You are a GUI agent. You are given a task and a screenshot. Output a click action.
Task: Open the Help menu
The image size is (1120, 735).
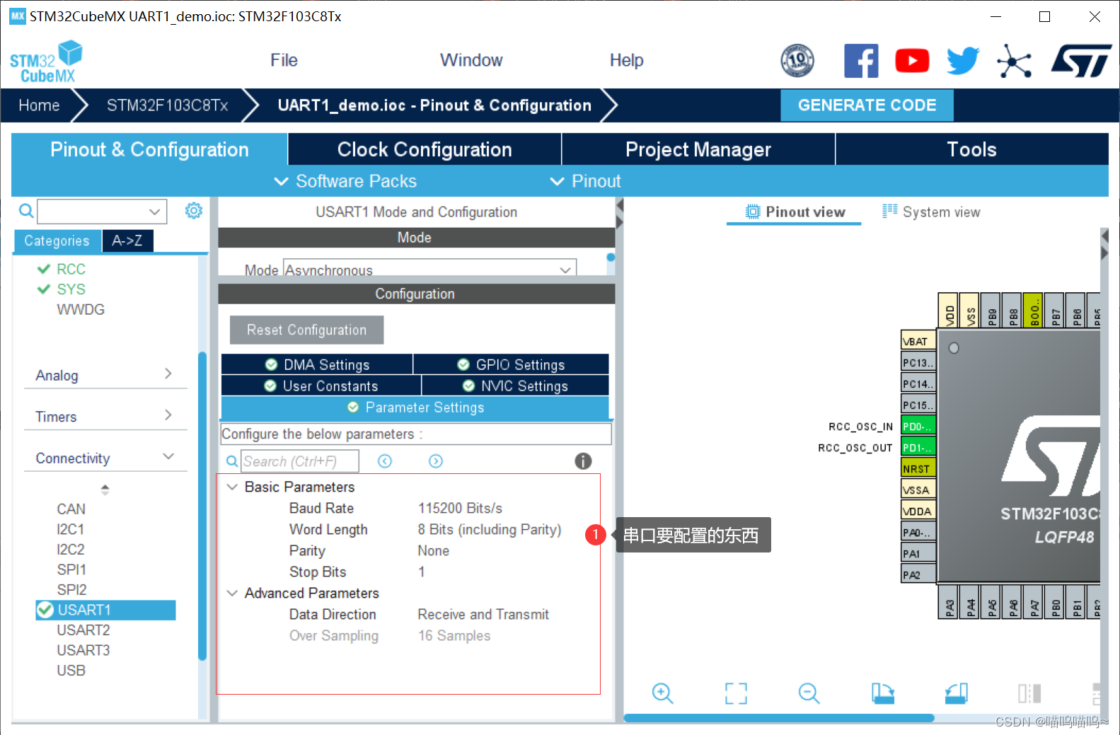[627, 60]
